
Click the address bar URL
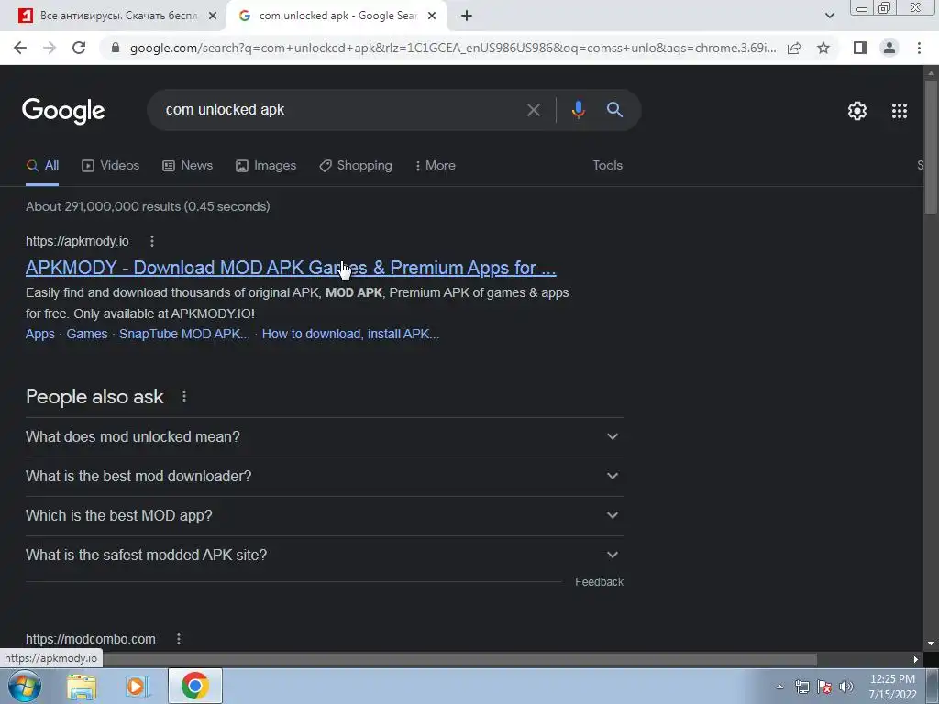(453, 48)
